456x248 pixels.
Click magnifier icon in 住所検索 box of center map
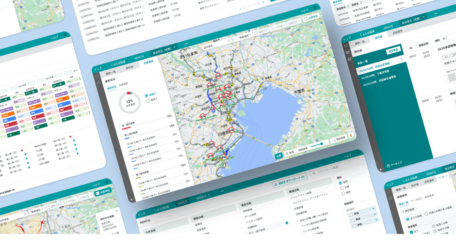point(229,41)
